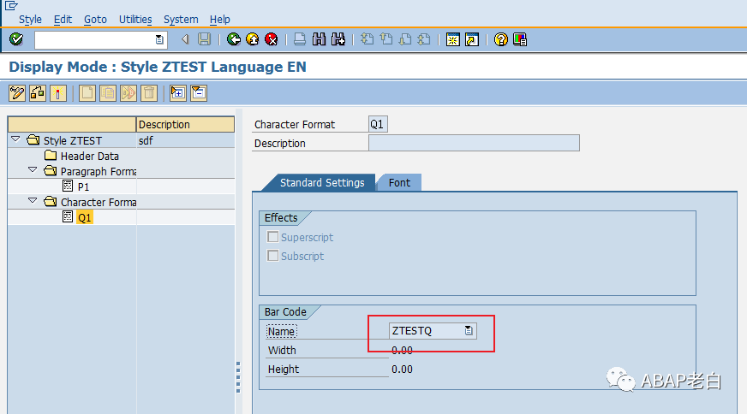This screenshot has height=414, width=747.
Task: Collapse the Paragraph Formats folder
Action: point(33,170)
